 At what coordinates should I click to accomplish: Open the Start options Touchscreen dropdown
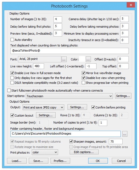69,96
